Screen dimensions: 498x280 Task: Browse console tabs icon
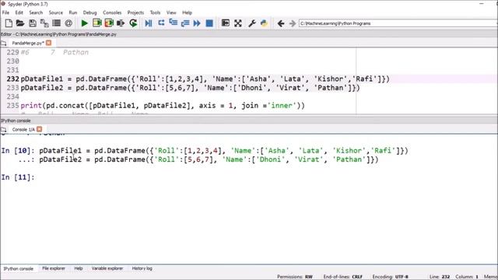pyautogui.click(x=3, y=130)
